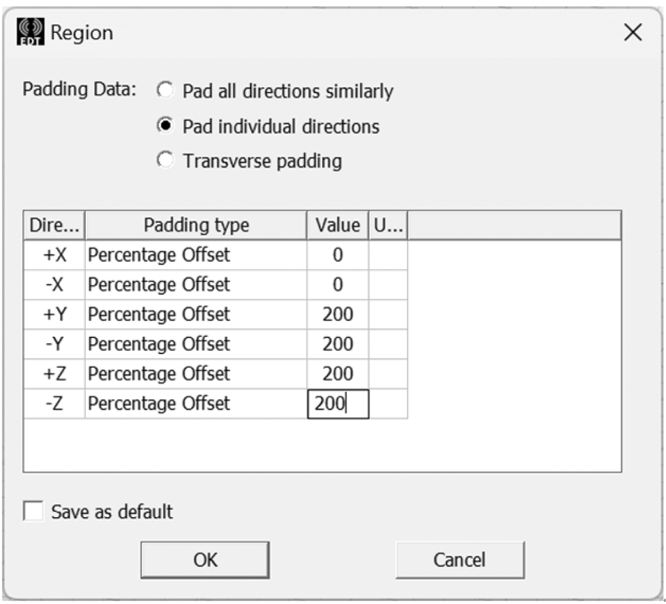This screenshot has height=604, width=666.
Task: Click the units cell in +Z row
Action: coord(388,374)
